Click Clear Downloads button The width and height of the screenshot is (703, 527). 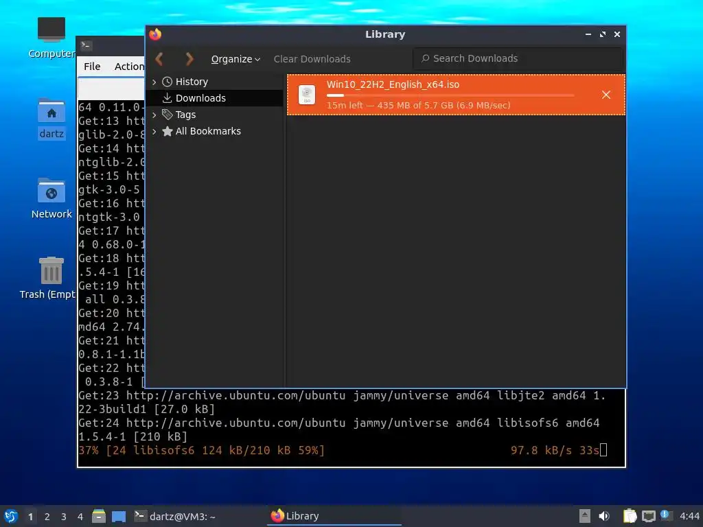[312, 59]
